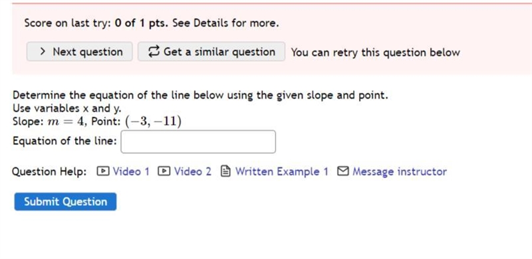Get a similar question

tap(211, 52)
